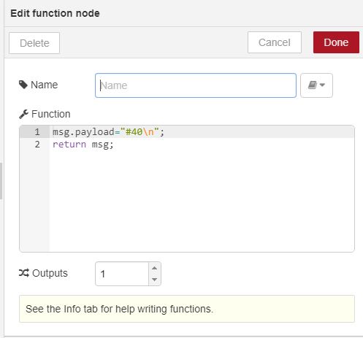
Task: Increase the Outputs count with up arrow
Action: 154,268
